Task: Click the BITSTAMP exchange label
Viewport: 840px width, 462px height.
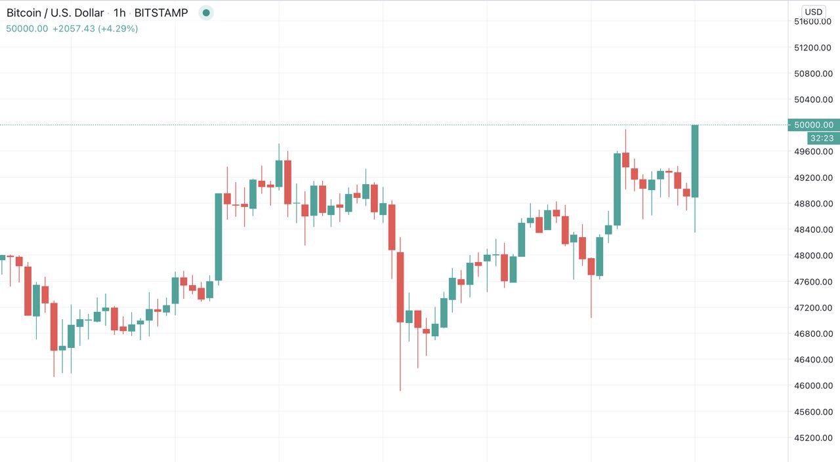Action: click(x=161, y=12)
